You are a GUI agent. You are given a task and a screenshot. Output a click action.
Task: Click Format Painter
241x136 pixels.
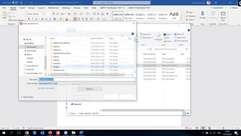(16, 20)
